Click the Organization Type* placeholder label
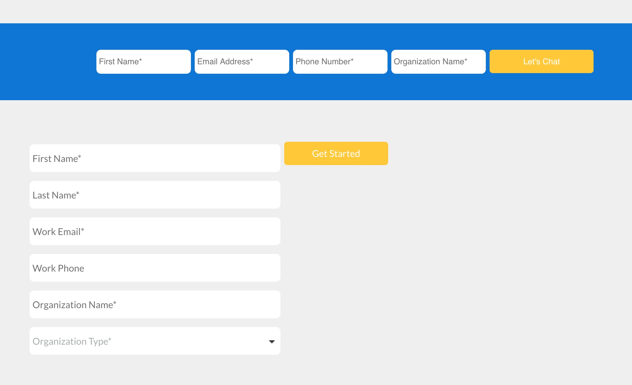The image size is (632, 385). click(x=72, y=341)
